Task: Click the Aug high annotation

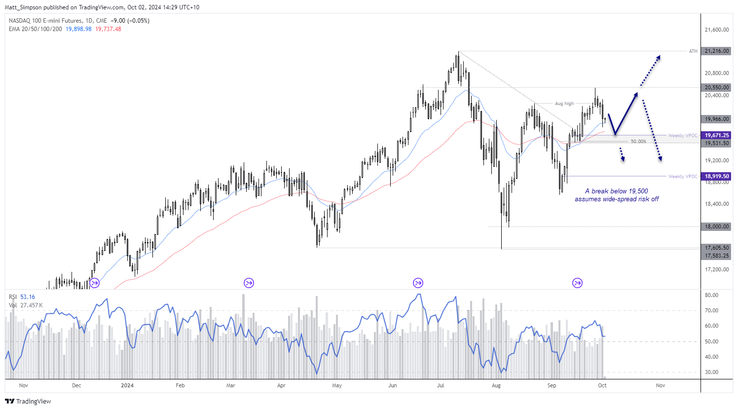Action: pyautogui.click(x=564, y=104)
